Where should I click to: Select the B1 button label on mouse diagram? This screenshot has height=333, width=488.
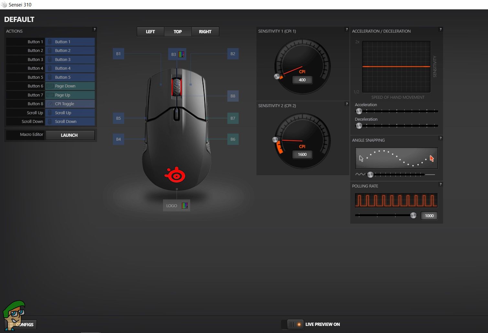tap(118, 54)
